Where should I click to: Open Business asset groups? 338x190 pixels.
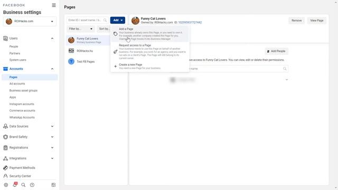pos(23,90)
